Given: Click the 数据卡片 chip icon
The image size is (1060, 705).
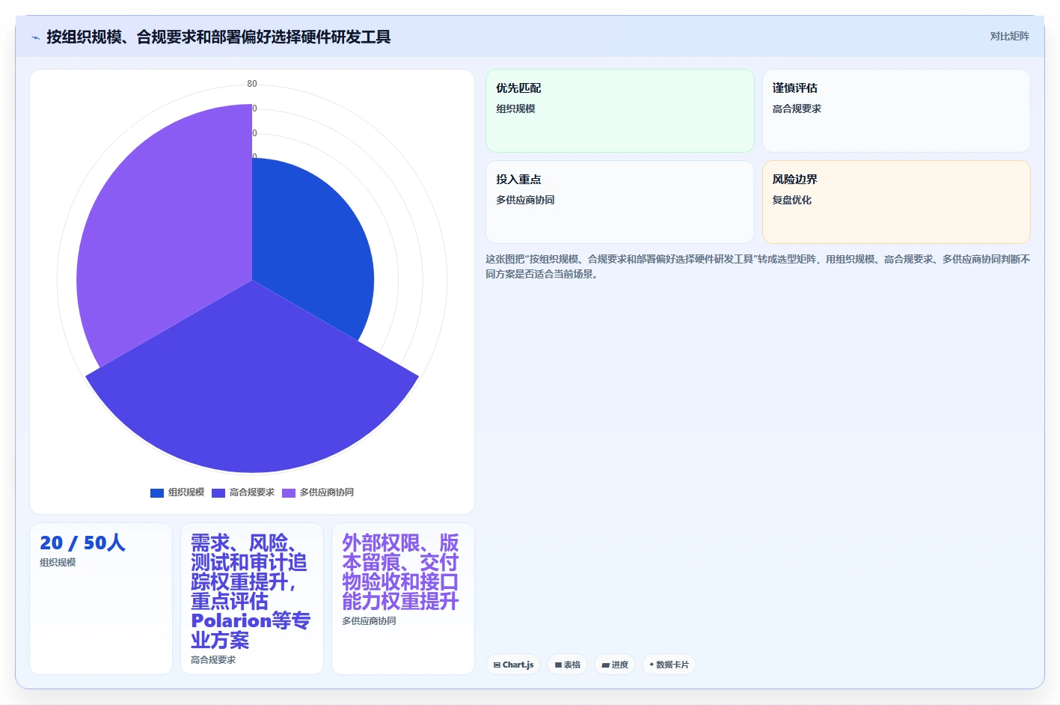Looking at the screenshot, I should click(x=652, y=665).
